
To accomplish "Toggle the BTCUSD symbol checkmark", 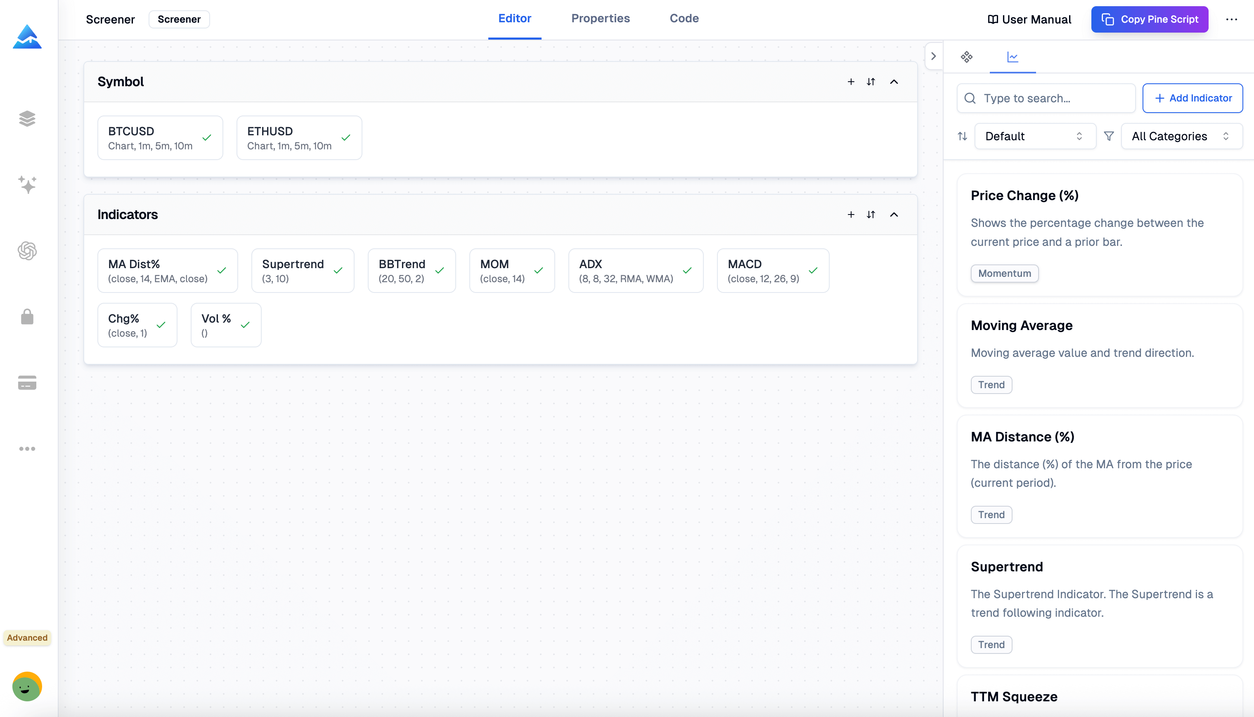I will tap(207, 138).
